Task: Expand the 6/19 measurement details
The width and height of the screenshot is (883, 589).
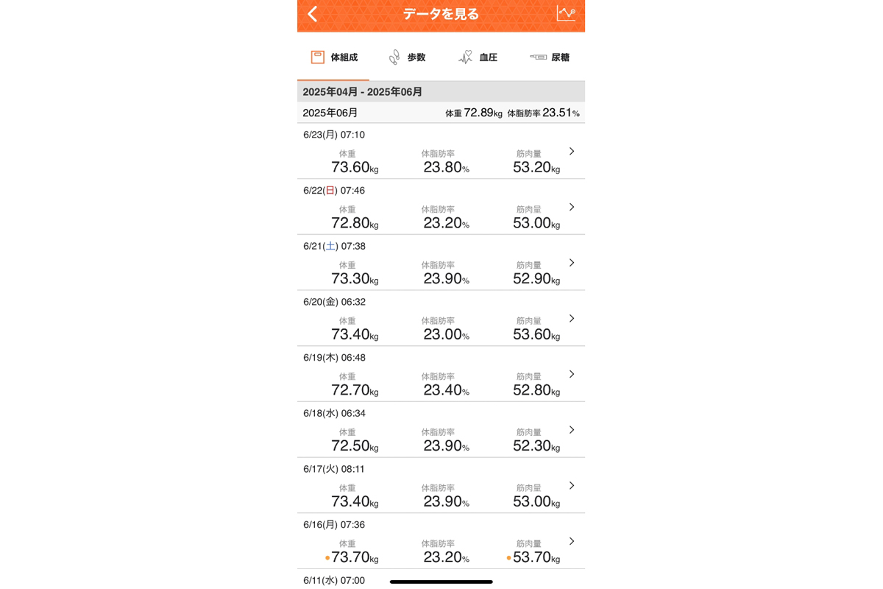Action: click(x=571, y=374)
